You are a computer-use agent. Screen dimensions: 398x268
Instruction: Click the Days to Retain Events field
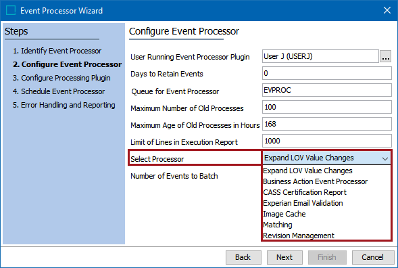point(326,73)
